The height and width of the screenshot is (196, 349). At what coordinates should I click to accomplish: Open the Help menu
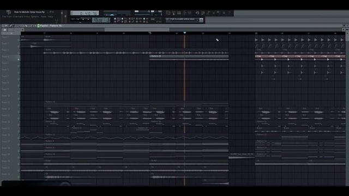click(51, 17)
